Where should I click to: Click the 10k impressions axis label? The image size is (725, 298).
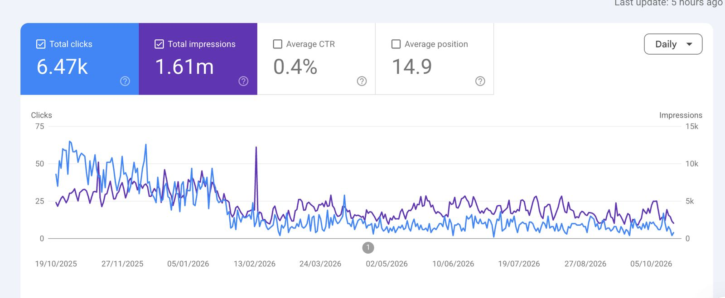(692, 164)
